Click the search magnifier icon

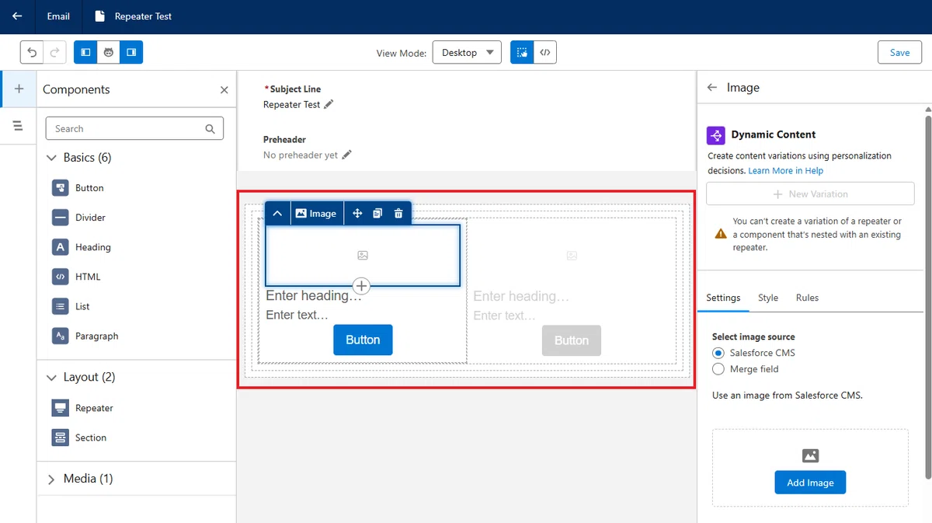tap(210, 129)
